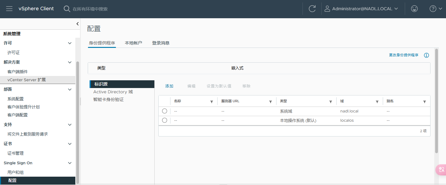Filter the 类型 column

[x=331, y=102]
